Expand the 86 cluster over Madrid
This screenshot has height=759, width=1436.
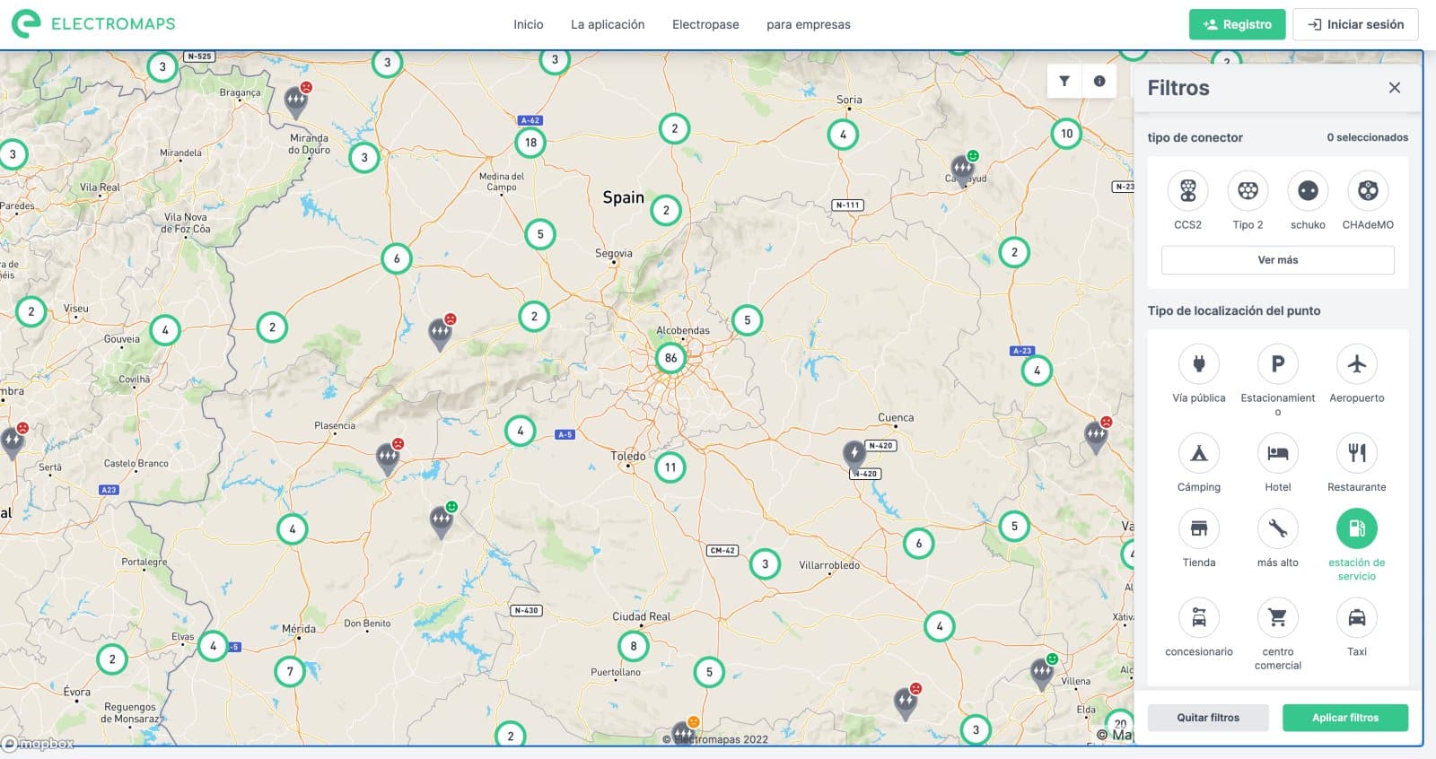[670, 358]
